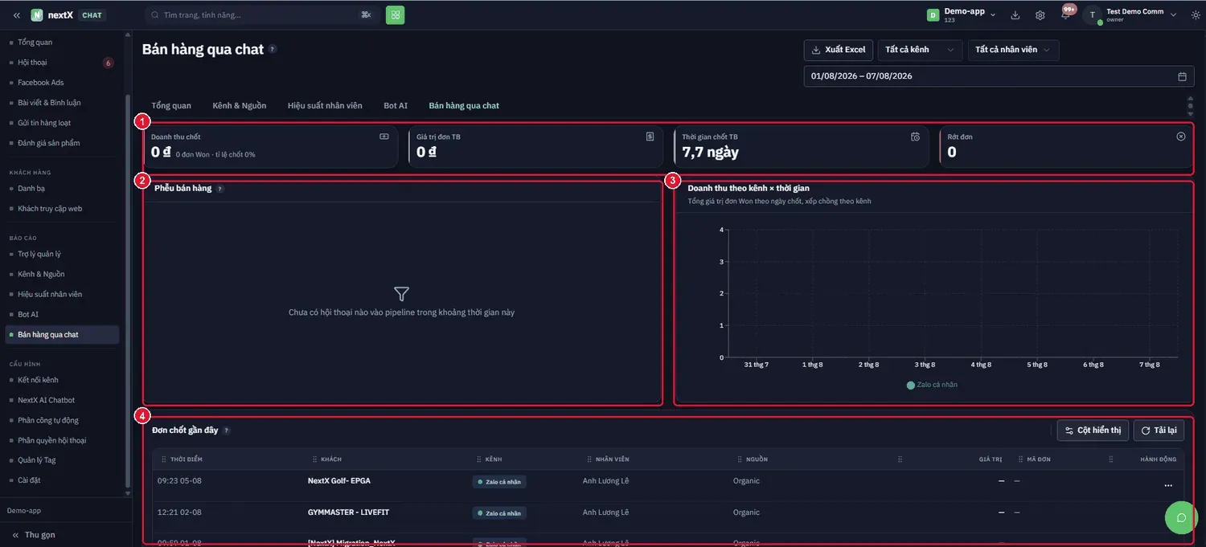Open the Cột hiển thị column settings
The width and height of the screenshot is (1206, 547).
coord(1093,431)
